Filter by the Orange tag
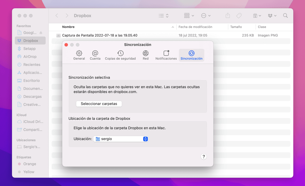The width and height of the screenshot is (305, 186). [30, 164]
